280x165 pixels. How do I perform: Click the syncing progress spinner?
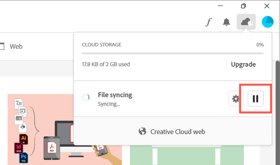(x=86, y=98)
